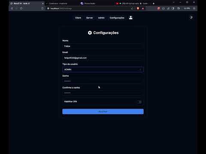Switch to the second browser tab

61,3
